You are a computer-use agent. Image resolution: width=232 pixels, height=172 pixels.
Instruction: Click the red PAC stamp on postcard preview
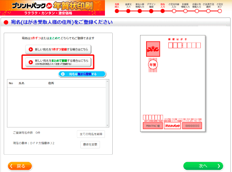point(153,49)
